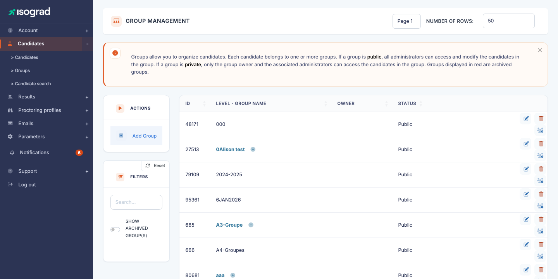Image resolution: width=558 pixels, height=279 pixels.
Task: Open the 0Alison test group link
Action: (x=230, y=149)
